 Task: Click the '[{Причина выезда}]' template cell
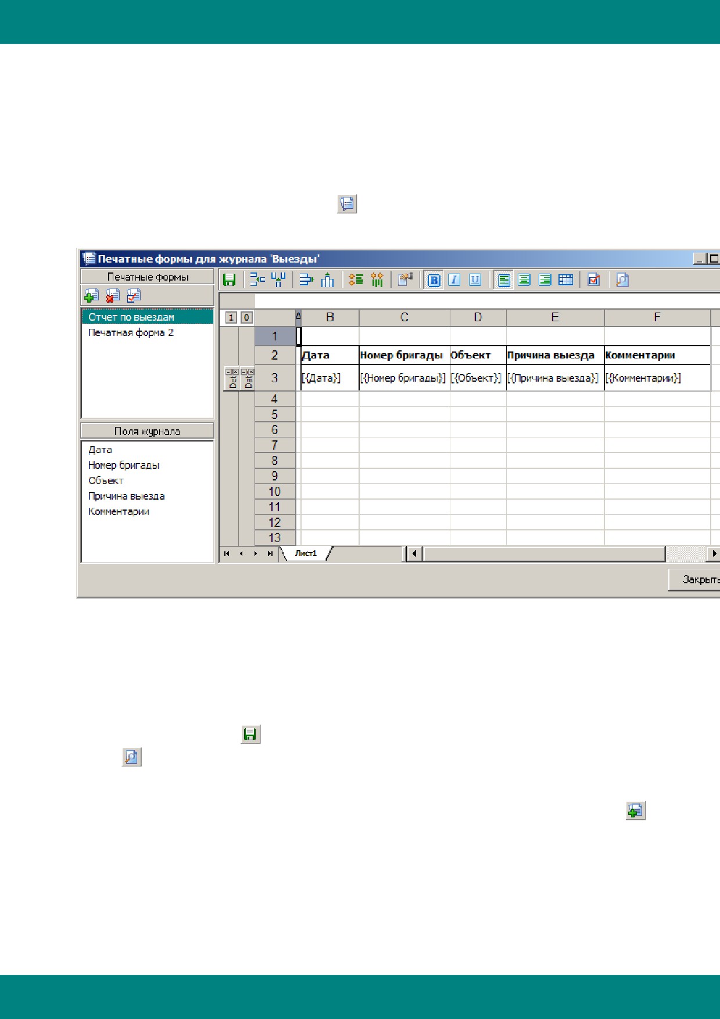555,378
